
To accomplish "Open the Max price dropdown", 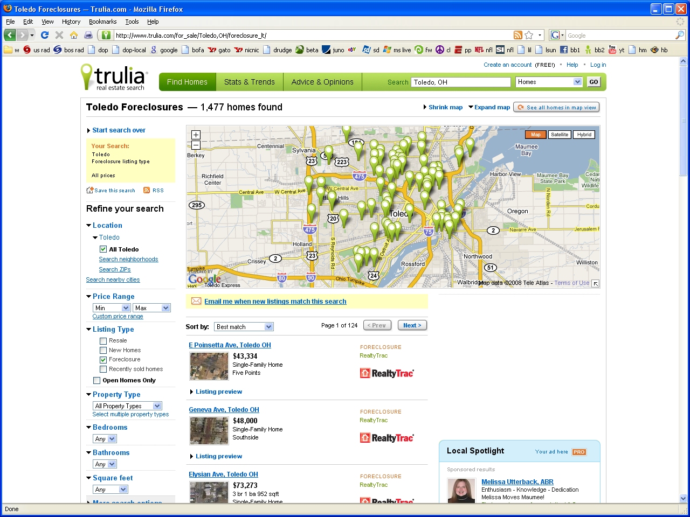I will (151, 308).
